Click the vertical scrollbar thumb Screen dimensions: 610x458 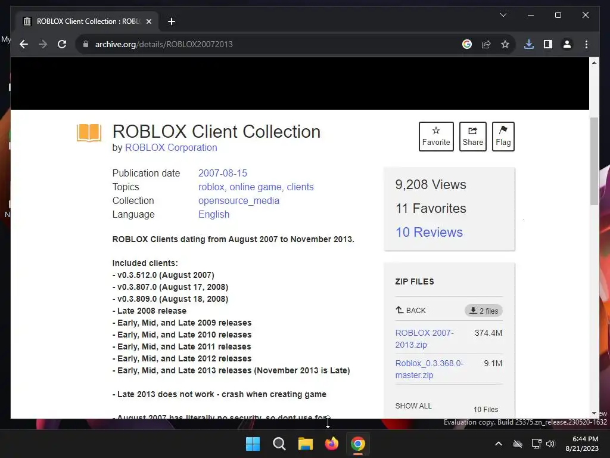click(x=594, y=161)
